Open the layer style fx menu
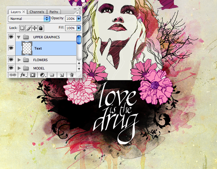217x169 pixels. point(23,75)
